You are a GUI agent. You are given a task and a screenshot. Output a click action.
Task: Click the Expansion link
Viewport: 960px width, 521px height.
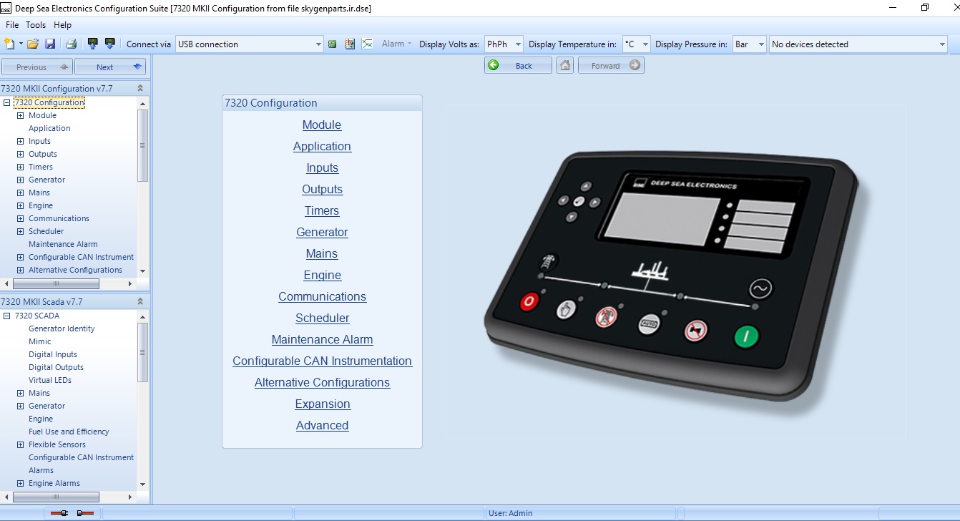pos(323,404)
